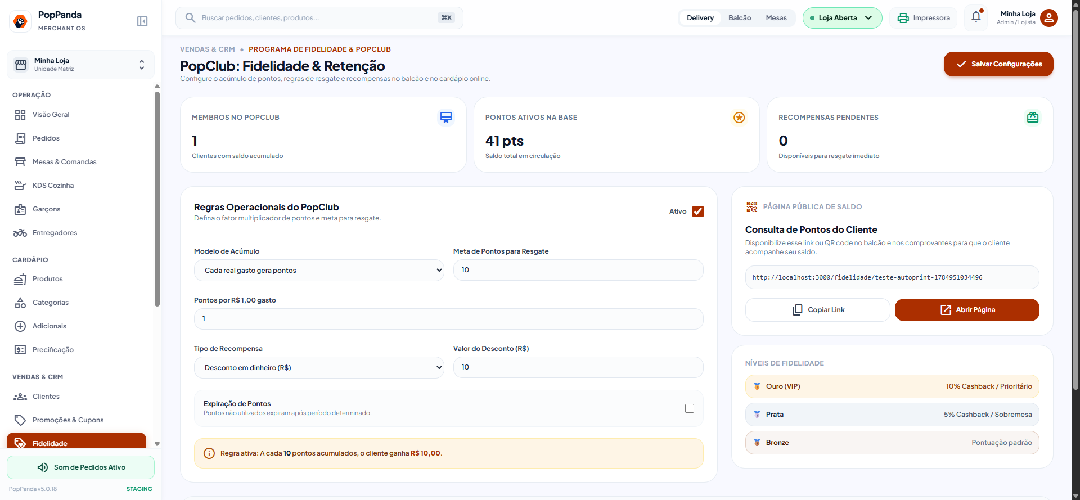Click the Pedidos receipt icon
This screenshot has width=1080, height=500.
[20, 138]
